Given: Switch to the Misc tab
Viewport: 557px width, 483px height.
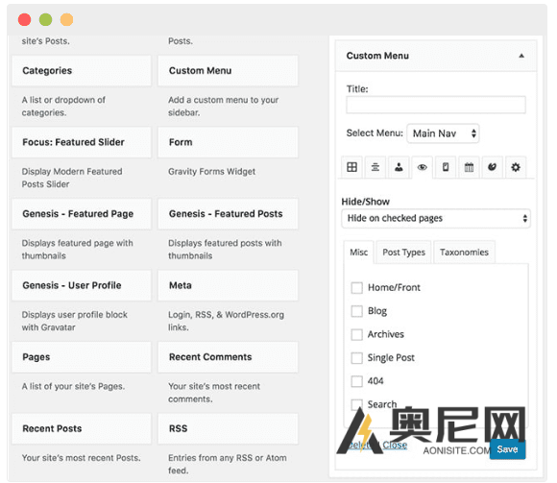Looking at the screenshot, I should tap(358, 253).
